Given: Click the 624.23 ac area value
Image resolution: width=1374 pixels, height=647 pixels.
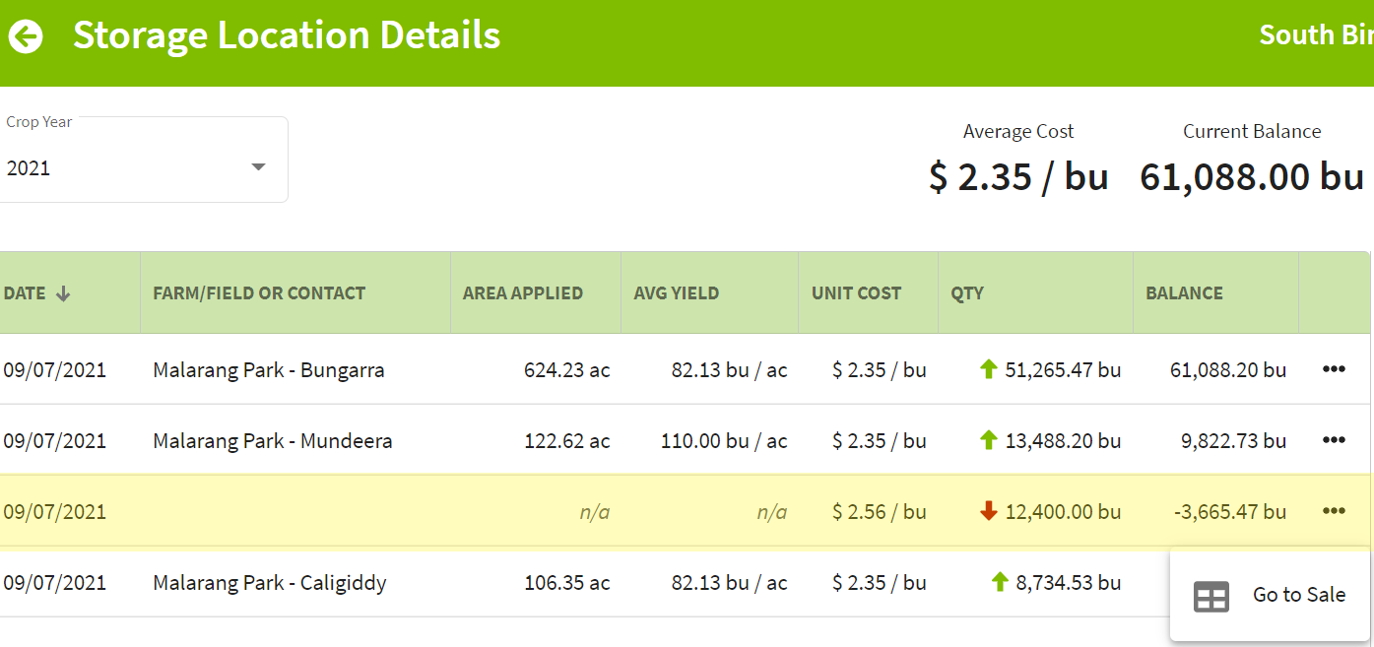Looking at the screenshot, I should click(x=567, y=370).
